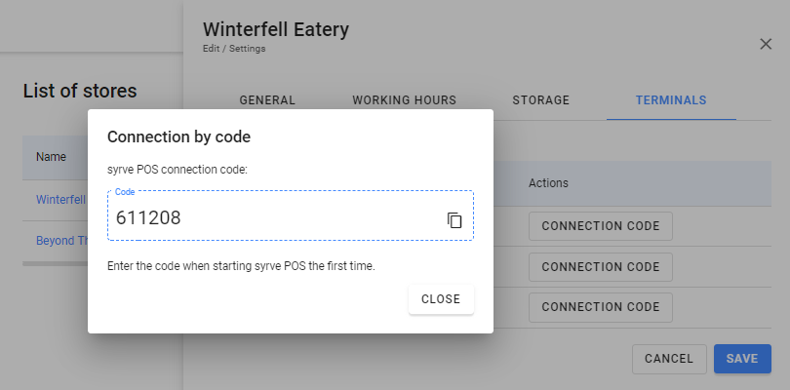Switch to the General tab
This screenshot has height=390, width=790.
[267, 100]
